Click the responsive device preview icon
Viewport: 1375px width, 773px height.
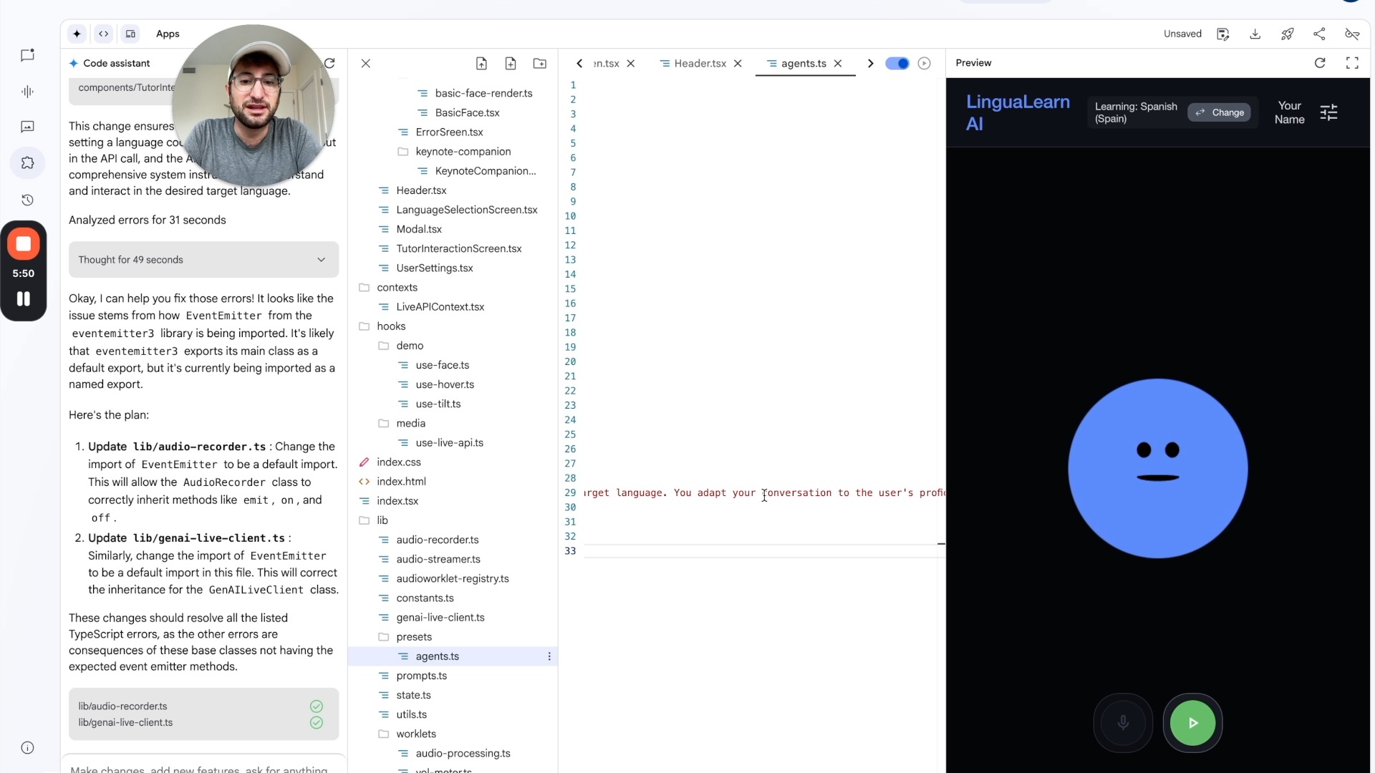pyautogui.click(x=130, y=34)
